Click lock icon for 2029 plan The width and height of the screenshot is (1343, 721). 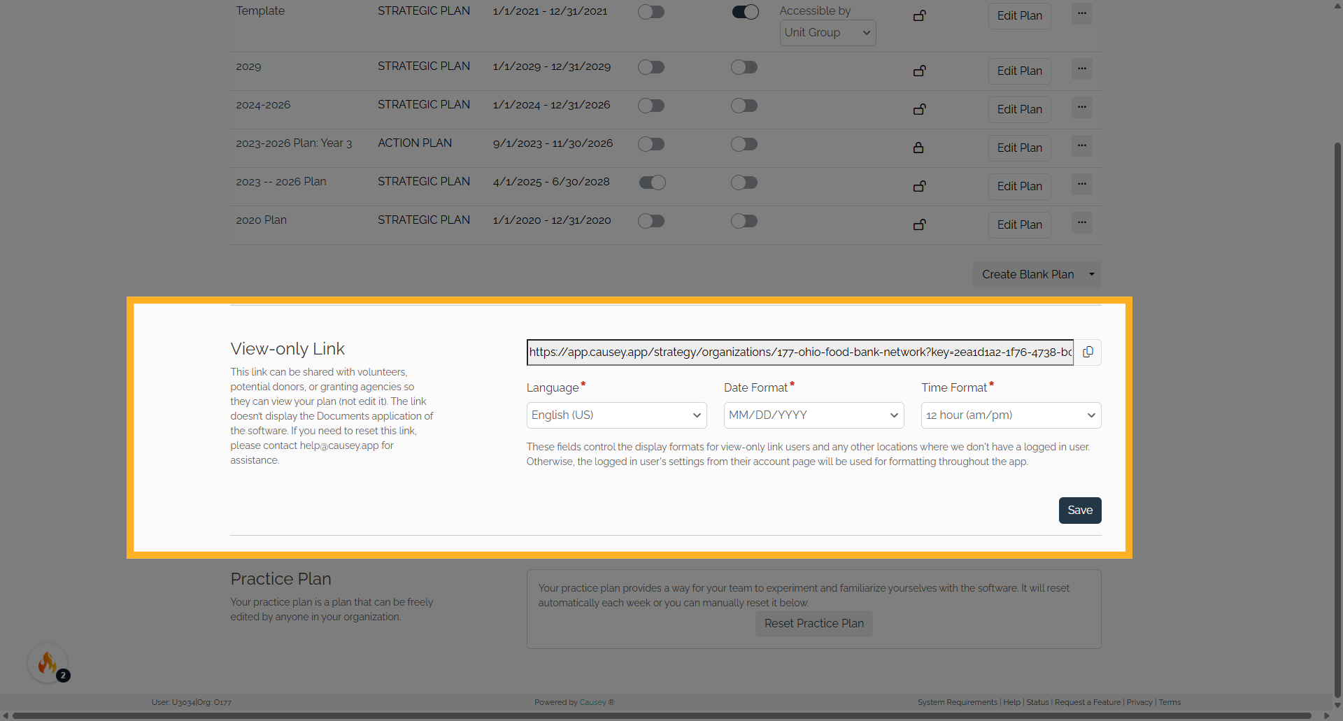[x=919, y=71]
